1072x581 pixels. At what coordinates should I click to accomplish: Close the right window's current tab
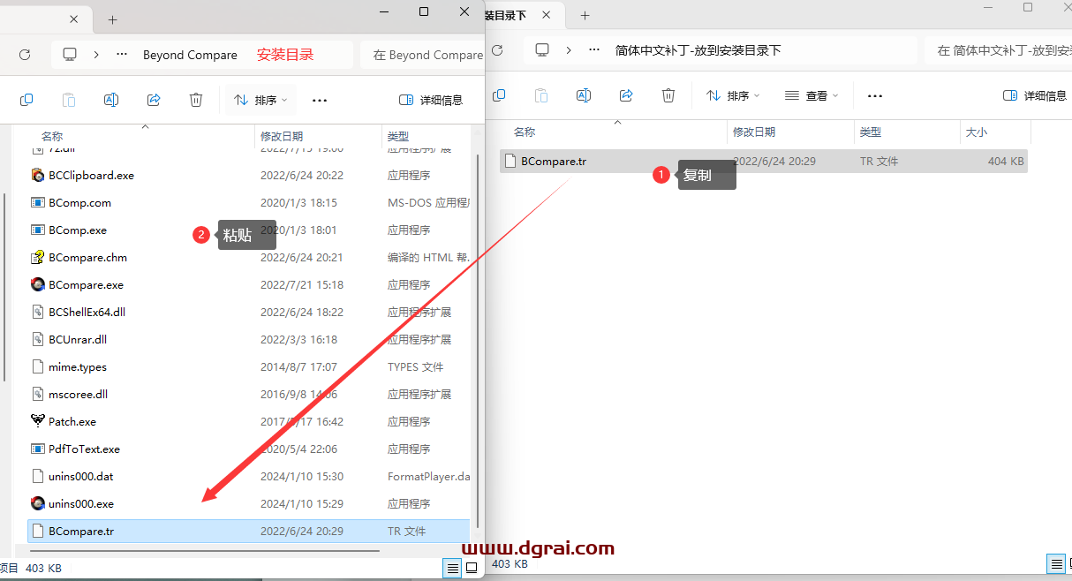pyautogui.click(x=547, y=15)
